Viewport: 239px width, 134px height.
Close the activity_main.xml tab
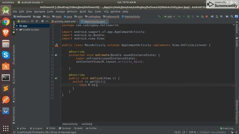[77, 22]
